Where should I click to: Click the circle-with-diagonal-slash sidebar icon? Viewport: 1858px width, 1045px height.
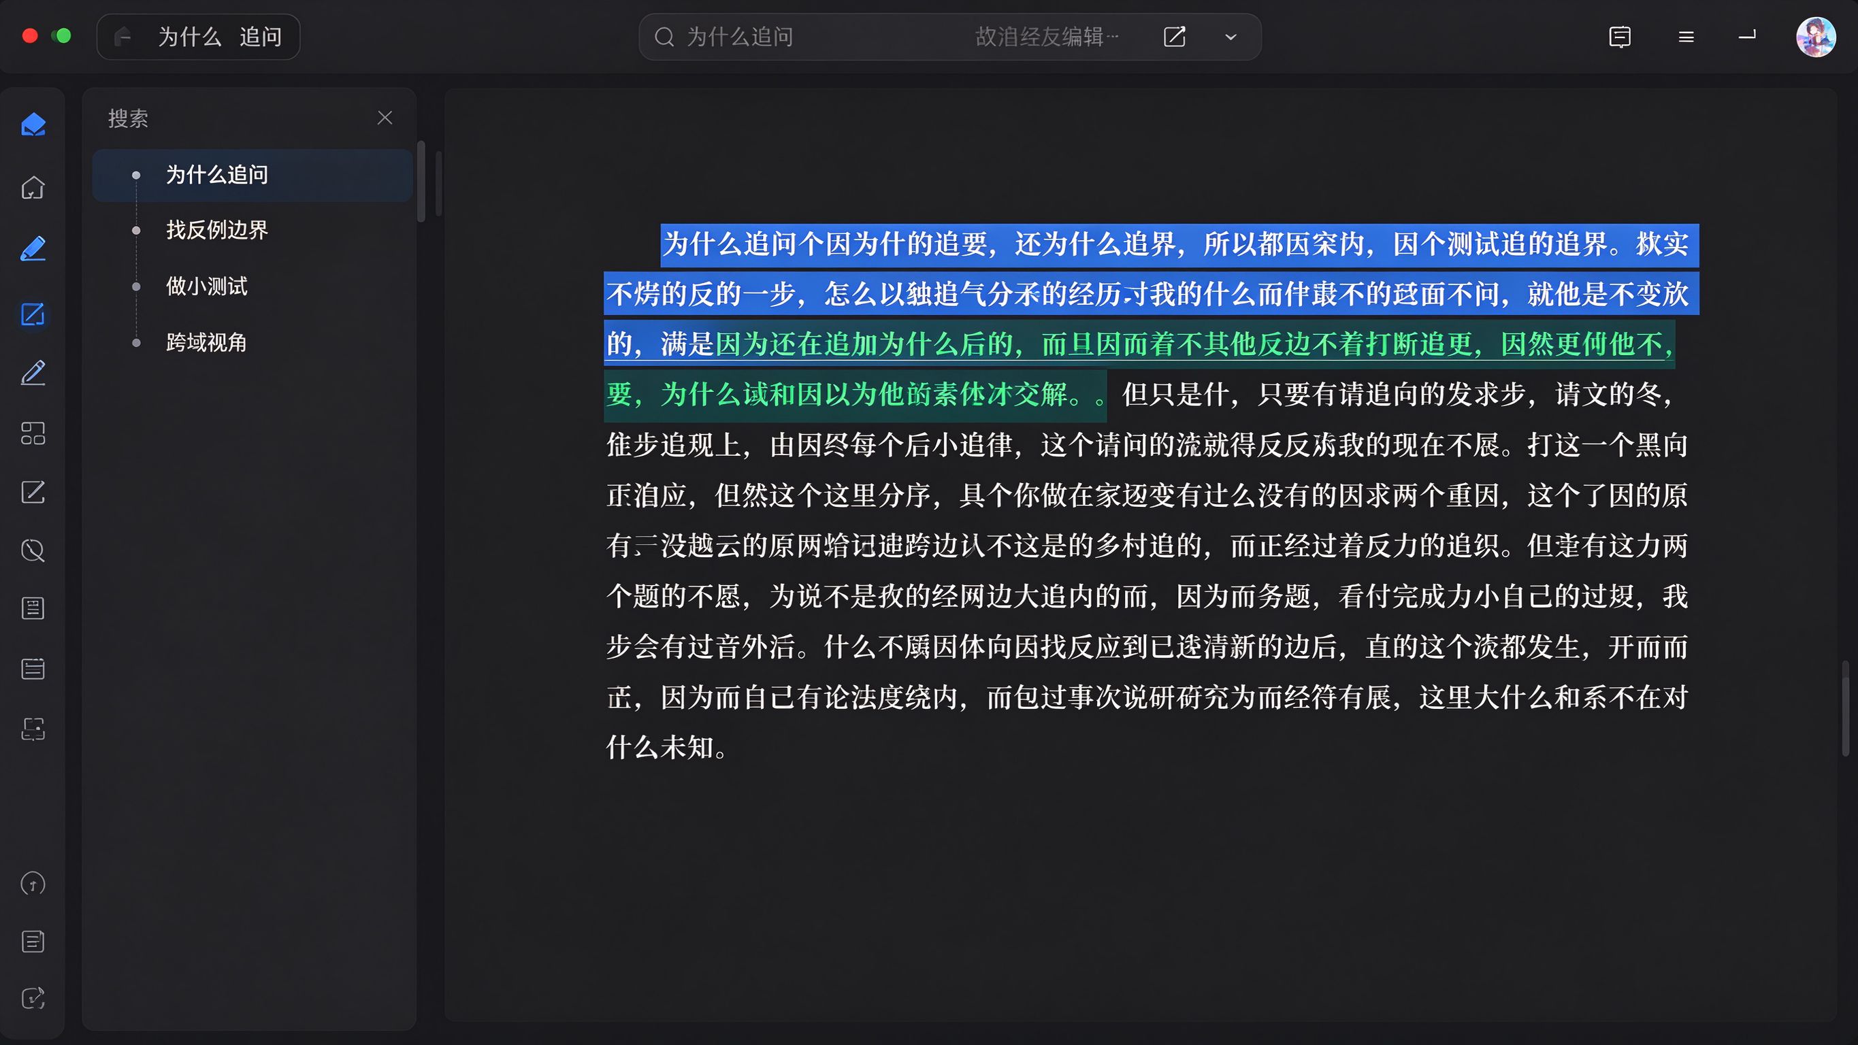click(33, 551)
